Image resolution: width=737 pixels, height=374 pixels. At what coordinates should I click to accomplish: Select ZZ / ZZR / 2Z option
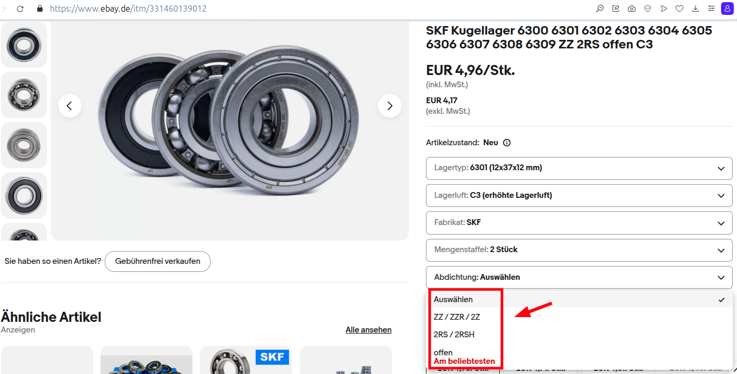(x=457, y=317)
